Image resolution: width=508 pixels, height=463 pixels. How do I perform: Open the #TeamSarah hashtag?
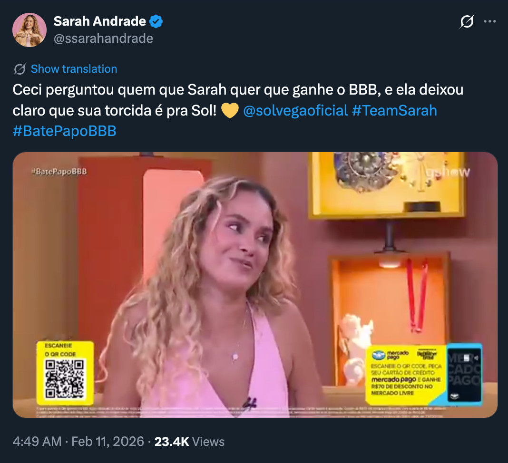pyautogui.click(x=394, y=110)
